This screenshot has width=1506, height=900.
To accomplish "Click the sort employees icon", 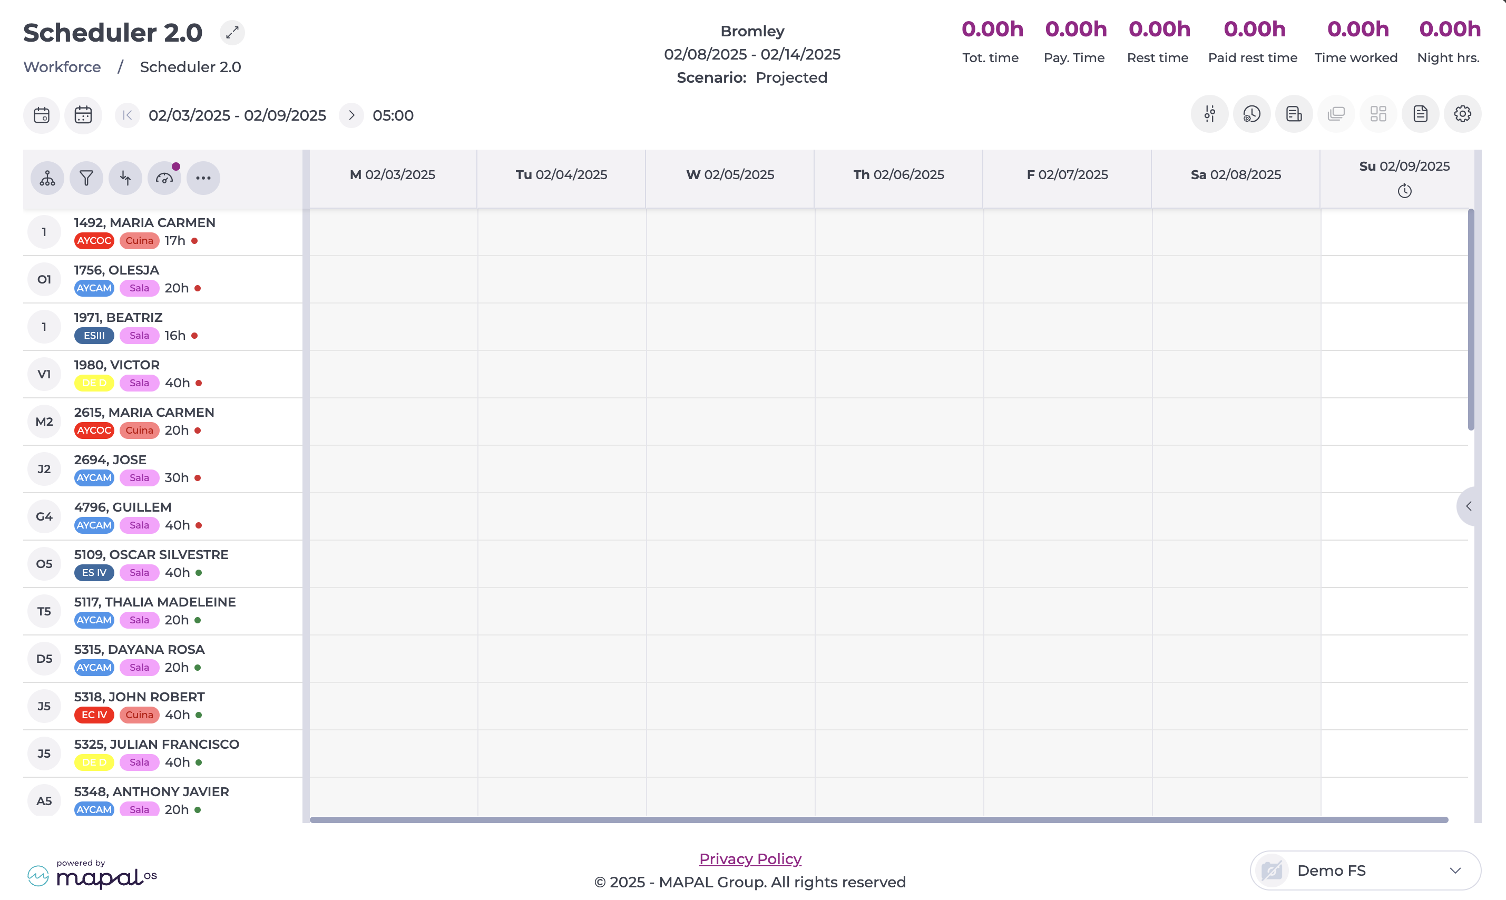I will (x=125, y=178).
